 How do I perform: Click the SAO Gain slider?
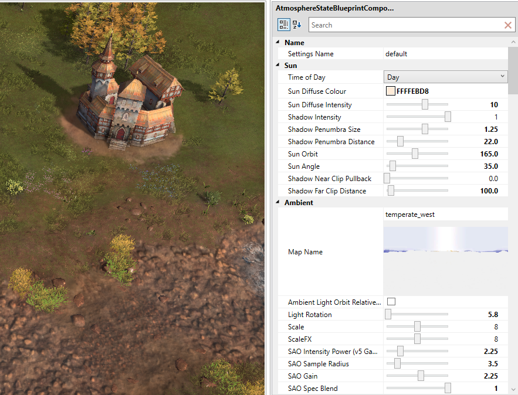click(x=417, y=376)
